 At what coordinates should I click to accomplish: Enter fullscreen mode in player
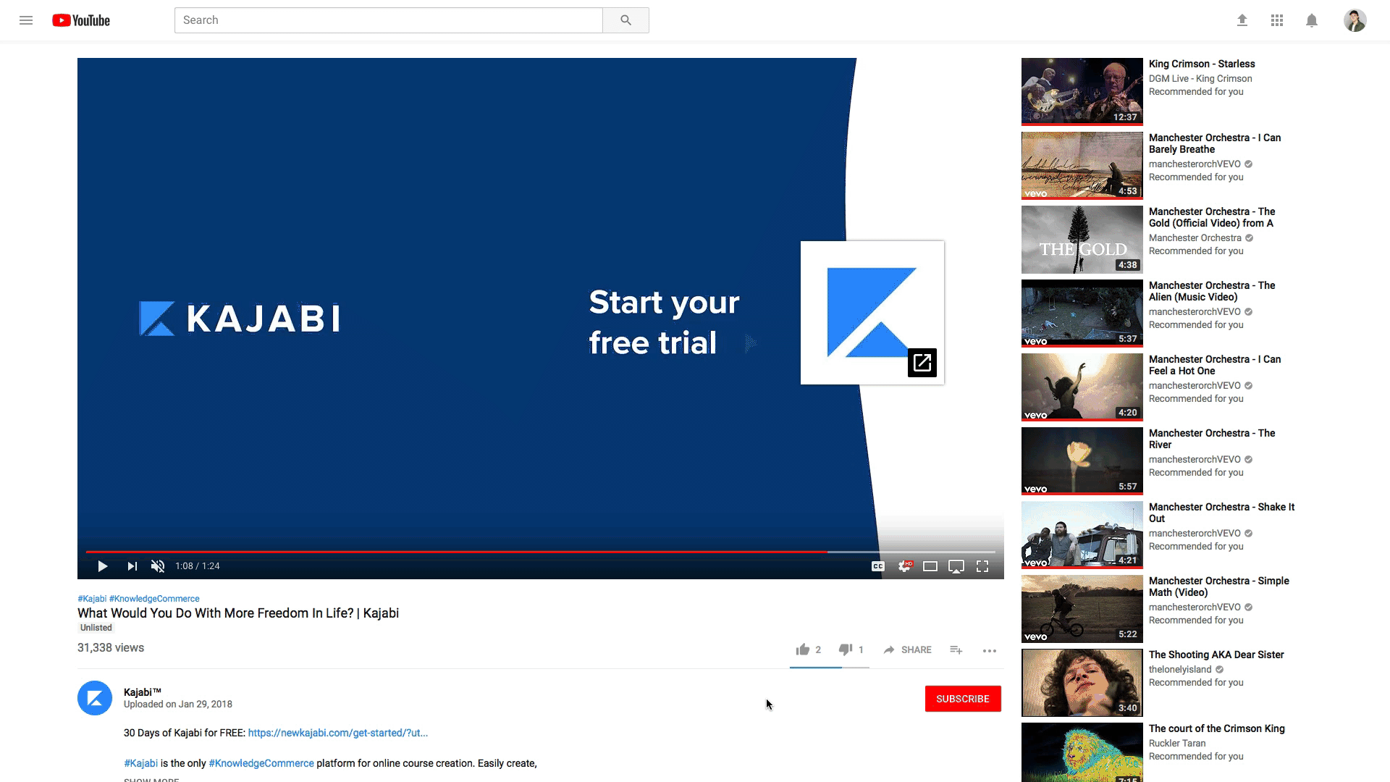coord(982,566)
